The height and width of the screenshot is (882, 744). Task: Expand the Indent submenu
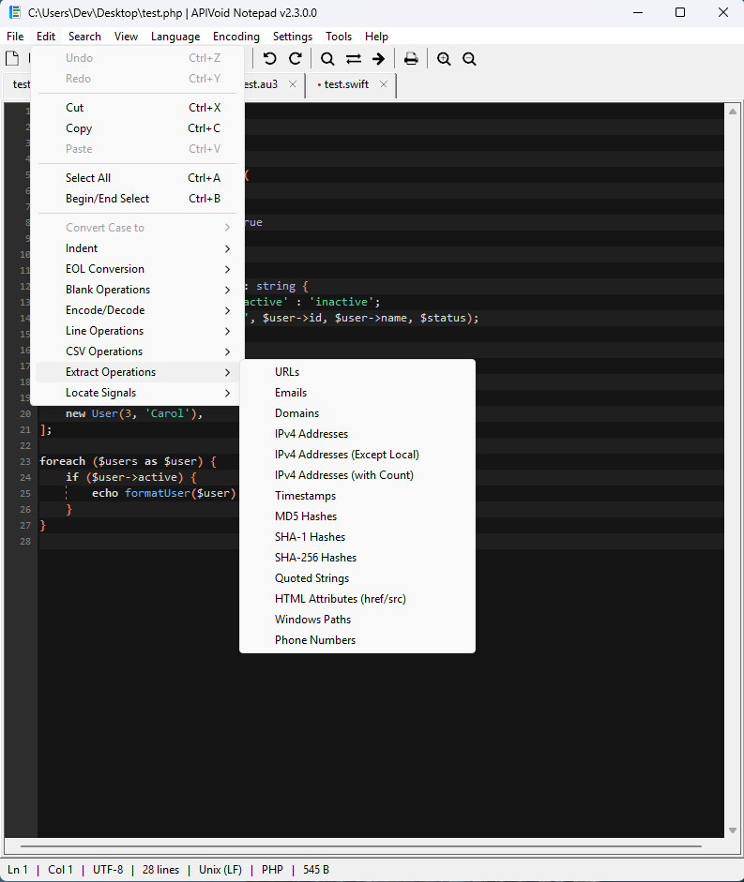(x=137, y=248)
